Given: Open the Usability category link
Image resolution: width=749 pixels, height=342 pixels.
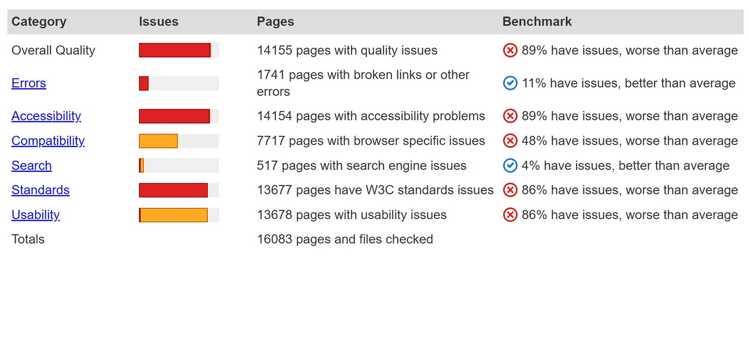Looking at the screenshot, I should (x=36, y=215).
